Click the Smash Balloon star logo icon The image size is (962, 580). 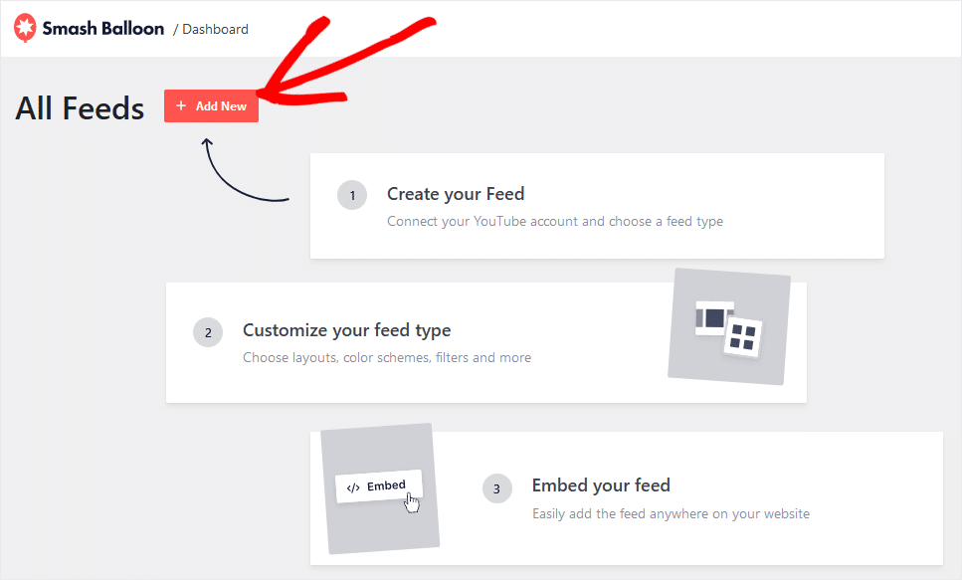click(25, 28)
